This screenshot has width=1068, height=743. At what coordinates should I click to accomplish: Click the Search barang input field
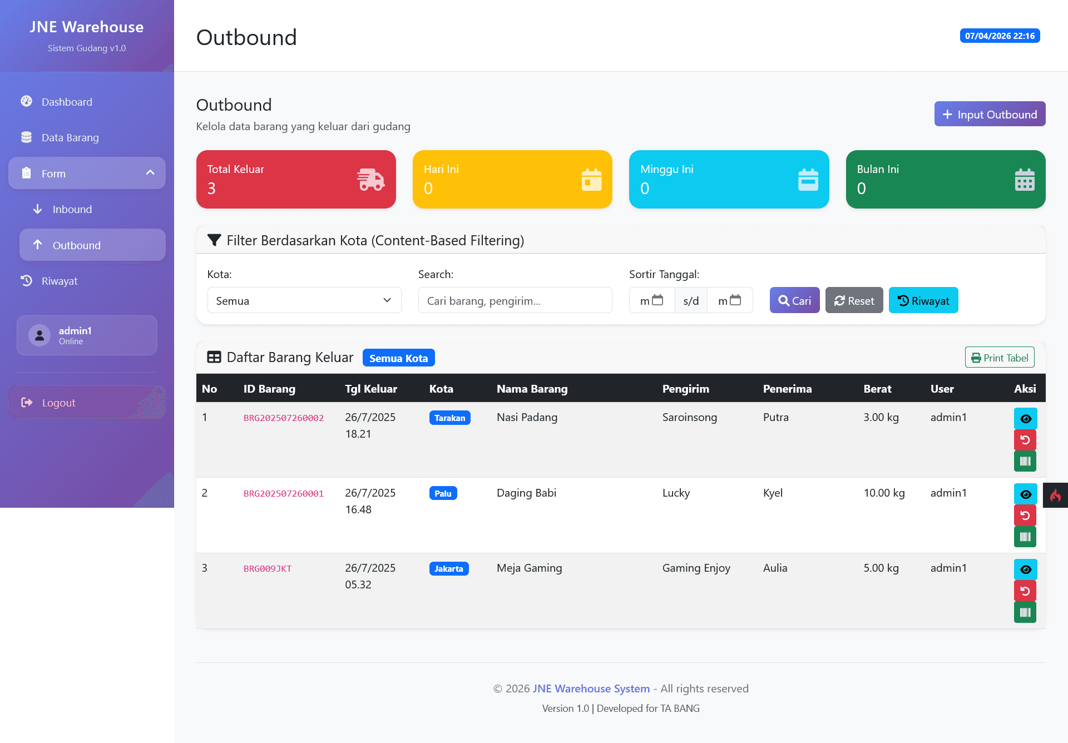[x=515, y=300]
